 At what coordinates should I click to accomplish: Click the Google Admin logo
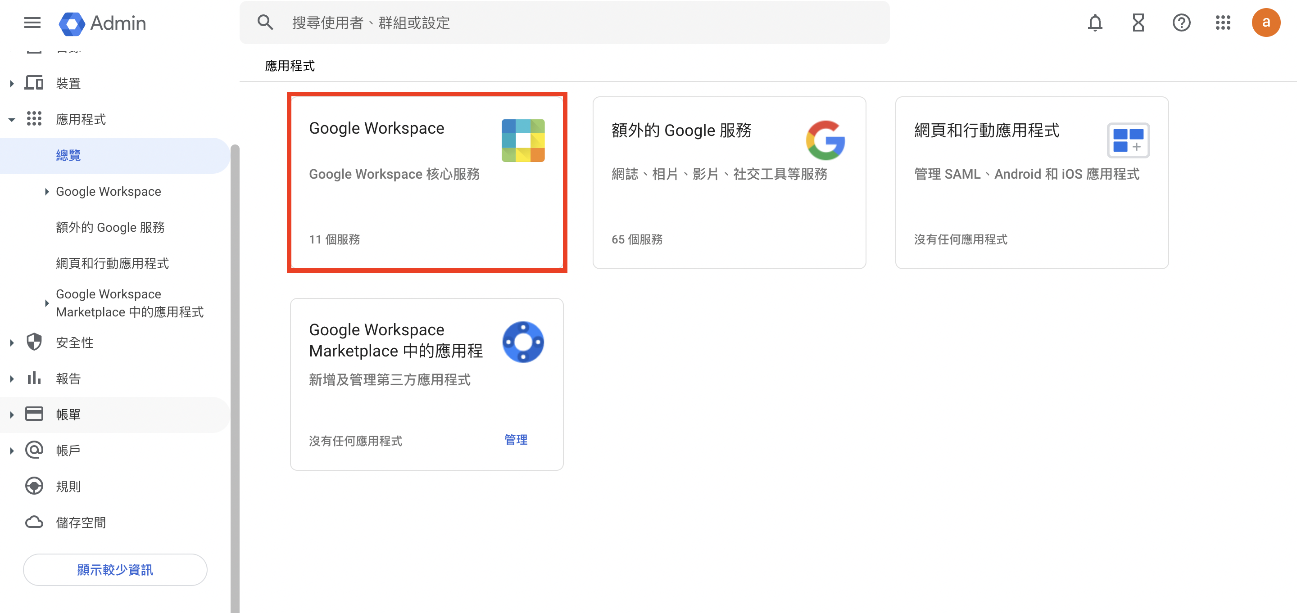pos(102,23)
